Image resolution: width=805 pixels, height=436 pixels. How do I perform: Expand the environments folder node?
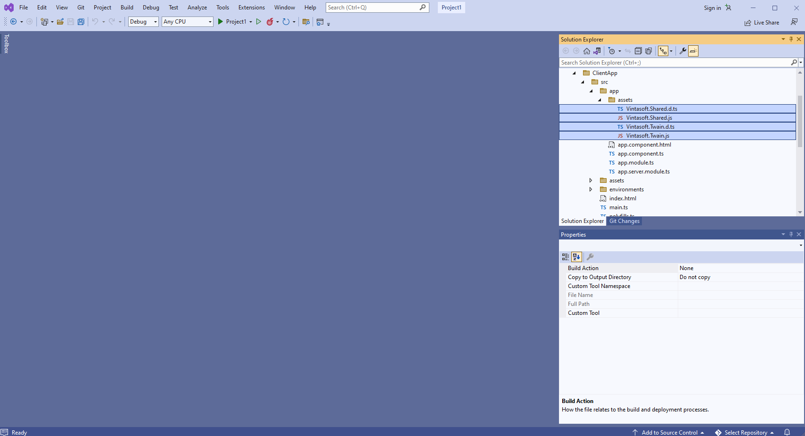591,189
